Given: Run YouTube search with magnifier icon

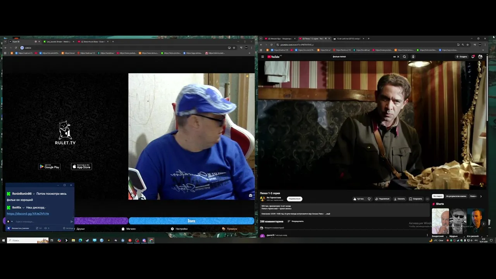Looking at the screenshot, I should coord(404,57).
